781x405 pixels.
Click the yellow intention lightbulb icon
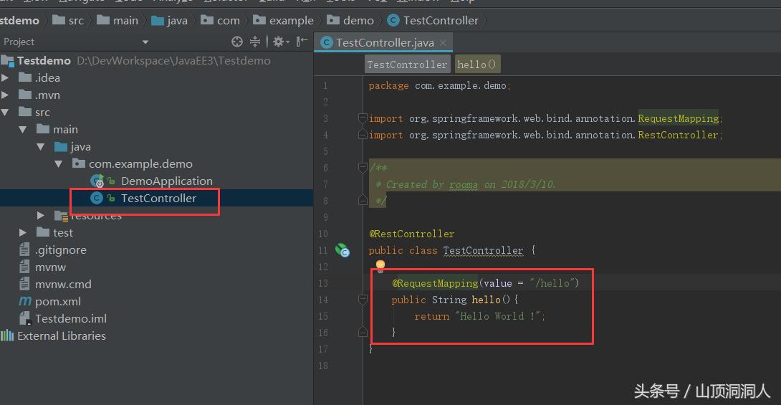[380, 265]
